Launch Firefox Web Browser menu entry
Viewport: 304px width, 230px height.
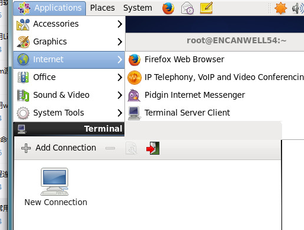click(x=215, y=59)
